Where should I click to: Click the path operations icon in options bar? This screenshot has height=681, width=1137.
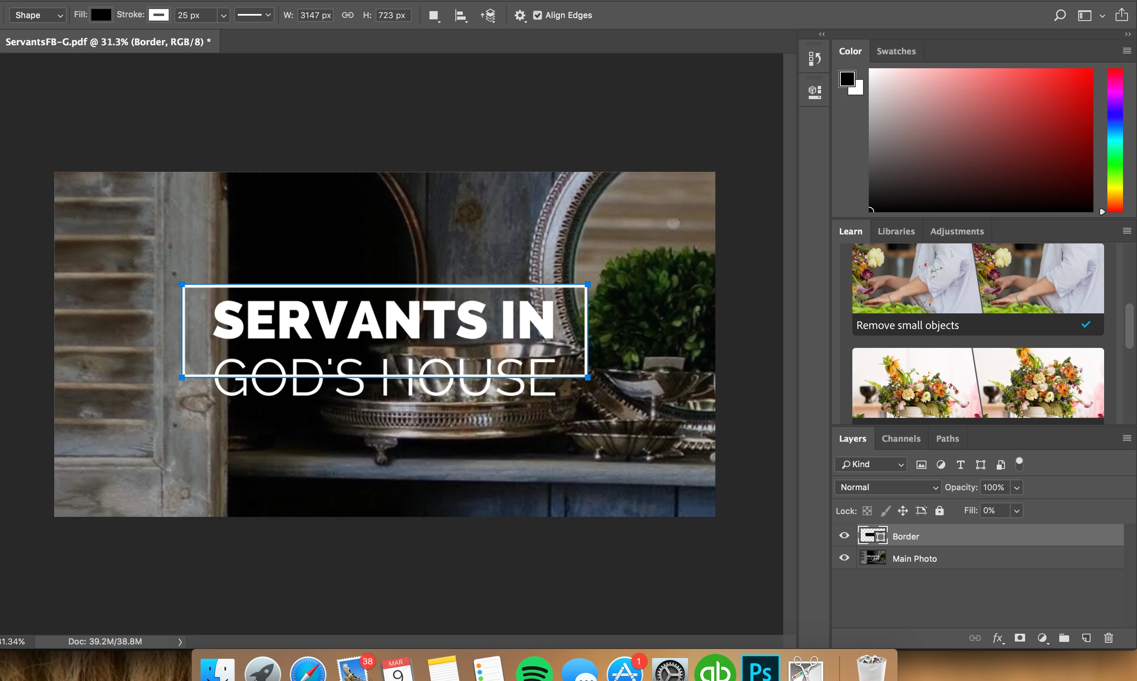click(x=433, y=16)
